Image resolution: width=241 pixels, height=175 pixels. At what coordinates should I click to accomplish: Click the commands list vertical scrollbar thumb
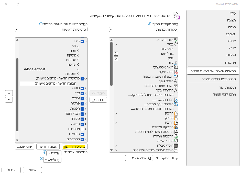pyautogui.click(x=111, y=64)
